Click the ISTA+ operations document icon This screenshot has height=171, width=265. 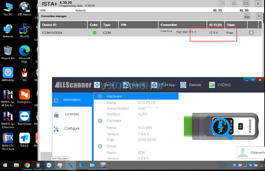click(222, 4)
